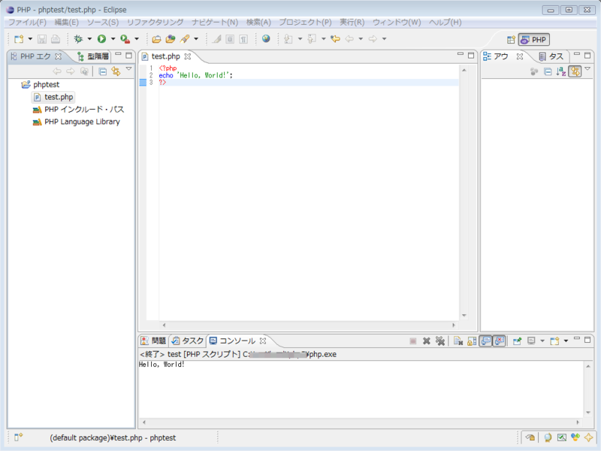Run the script with green Run button
This screenshot has height=451, width=601.
pos(101,39)
